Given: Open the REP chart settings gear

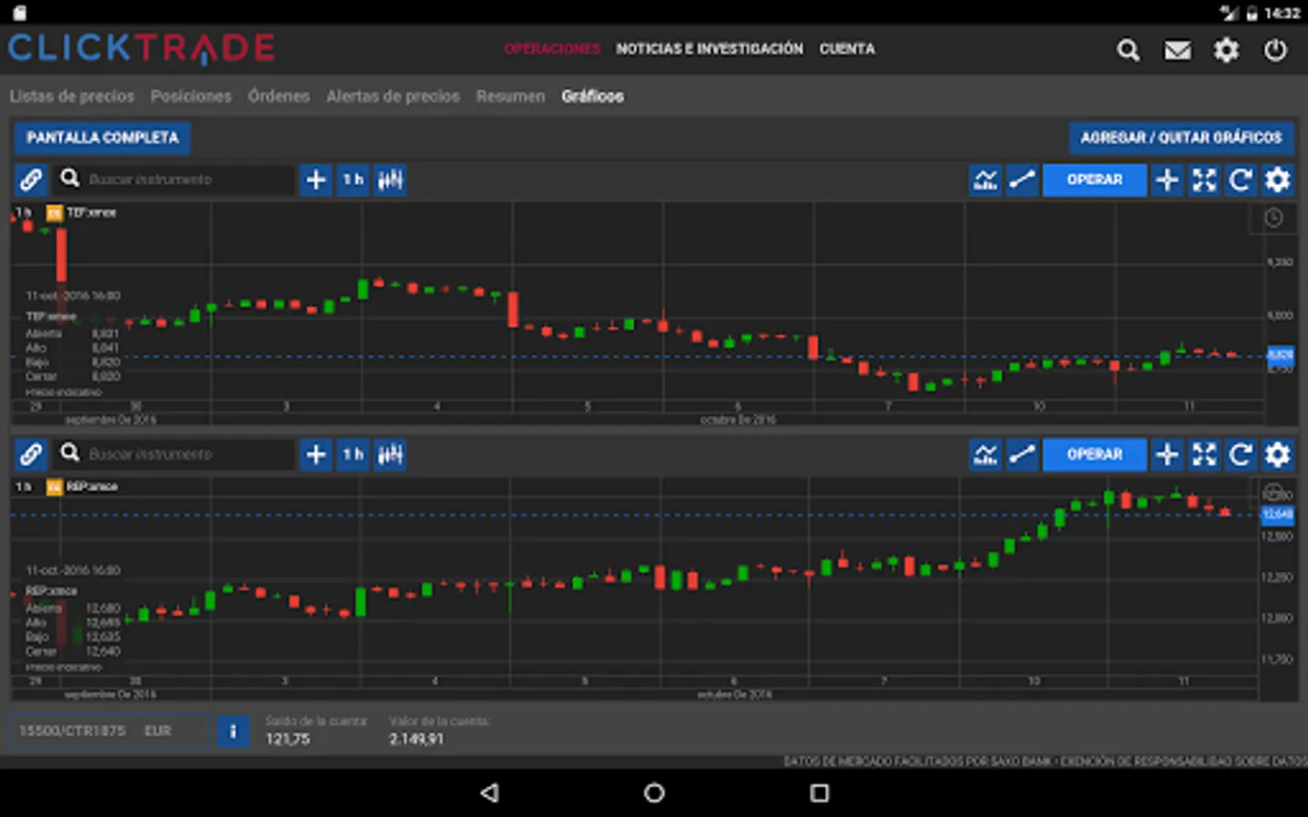Looking at the screenshot, I should click(x=1278, y=454).
